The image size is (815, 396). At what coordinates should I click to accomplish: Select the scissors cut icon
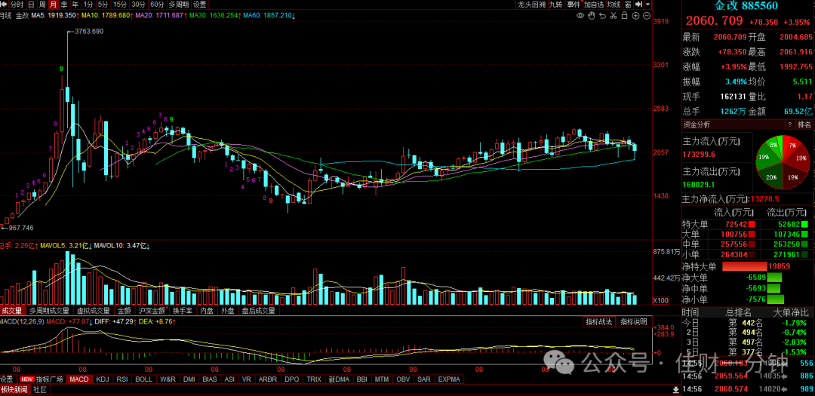tap(613, 16)
